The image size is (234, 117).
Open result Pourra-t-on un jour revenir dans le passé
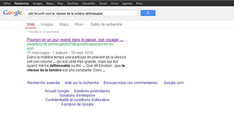coord(75,40)
